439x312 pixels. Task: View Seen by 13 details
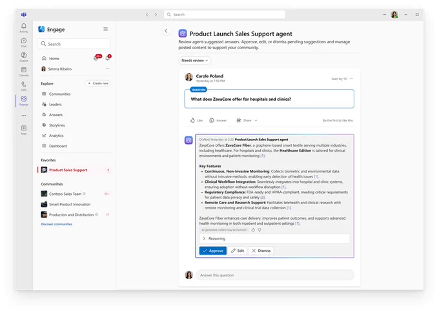339,79
